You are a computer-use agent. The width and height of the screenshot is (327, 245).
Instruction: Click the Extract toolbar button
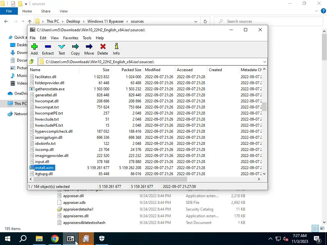(x=48, y=49)
